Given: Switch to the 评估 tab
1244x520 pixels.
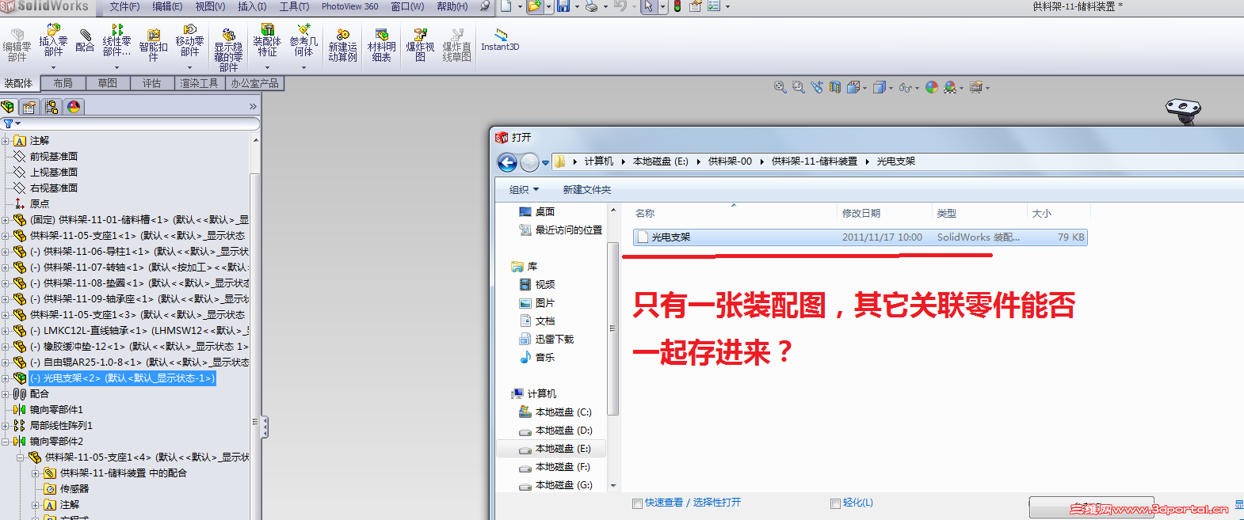Looking at the screenshot, I should click(152, 83).
